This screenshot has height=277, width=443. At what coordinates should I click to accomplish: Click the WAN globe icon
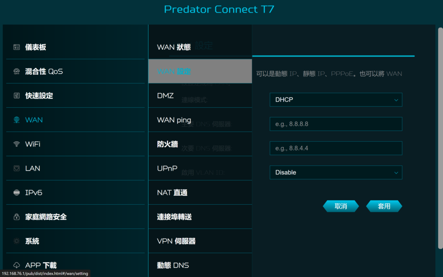tap(17, 120)
